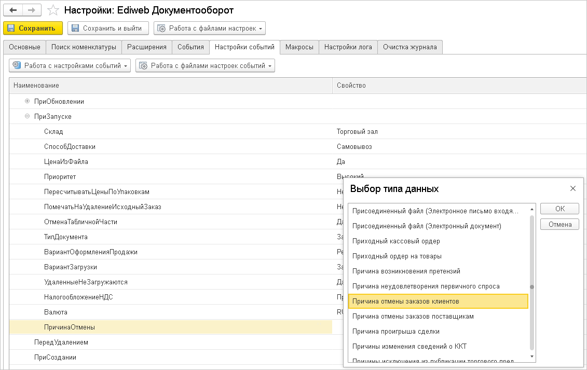The width and height of the screenshot is (587, 370).
Task: Switch to the Макросы tab
Action: tap(299, 47)
